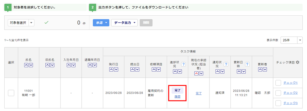This screenshot has width=307, height=111.
Task: Open the 履歴 link under 完了
Action: pyautogui.click(x=177, y=96)
